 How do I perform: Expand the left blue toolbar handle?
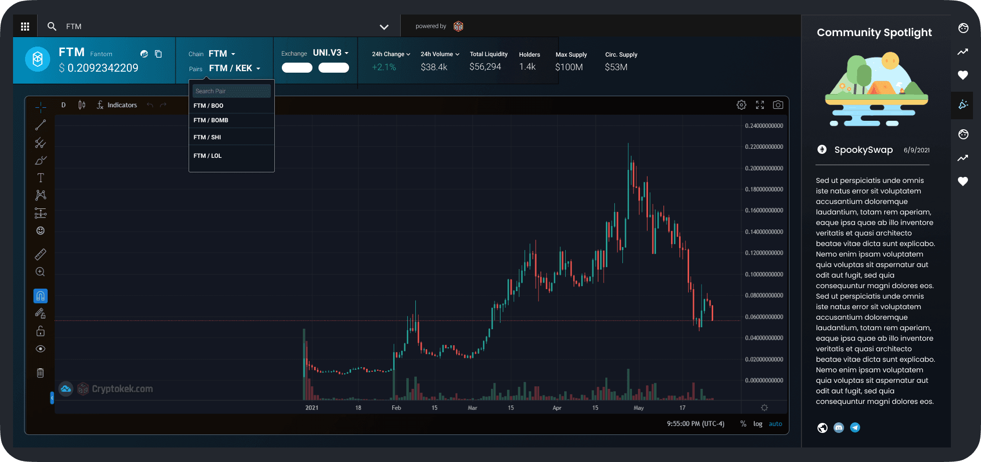52,398
